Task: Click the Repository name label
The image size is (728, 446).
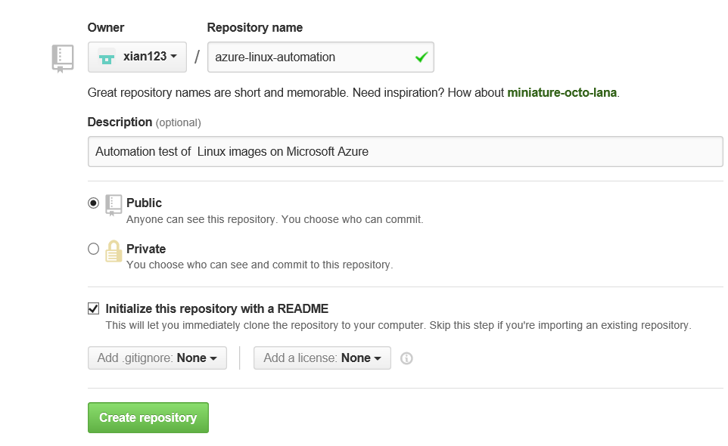Action: coord(255,28)
